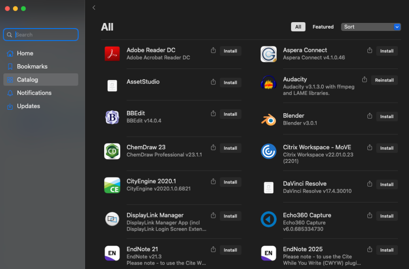The width and height of the screenshot is (409, 269).
Task: Open the Adobe Reader DC title
Action: pos(151,50)
